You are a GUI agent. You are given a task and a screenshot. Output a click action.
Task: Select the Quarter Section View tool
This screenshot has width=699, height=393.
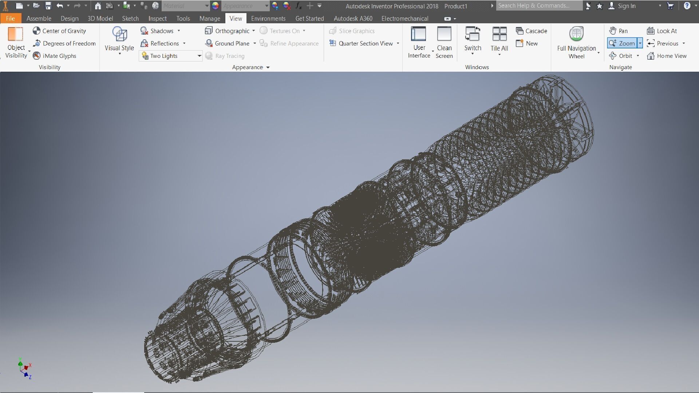(x=361, y=43)
